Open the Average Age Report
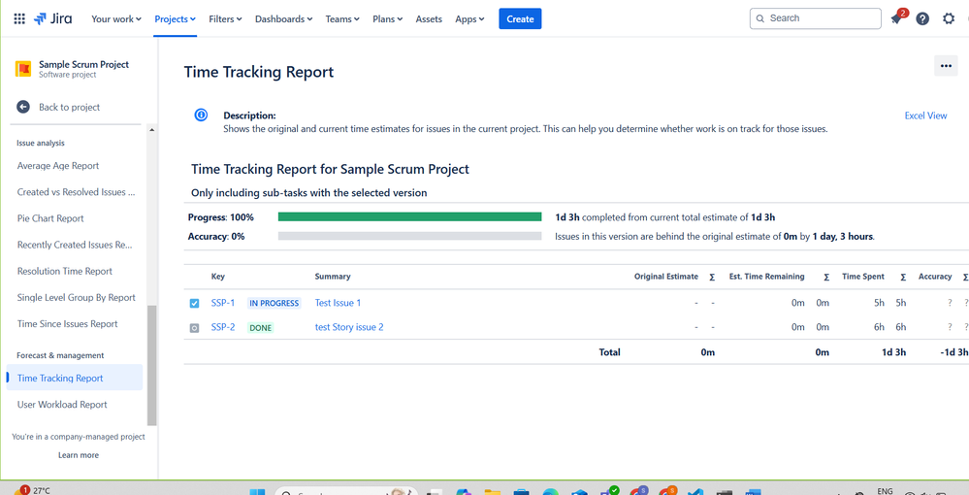 click(x=58, y=166)
